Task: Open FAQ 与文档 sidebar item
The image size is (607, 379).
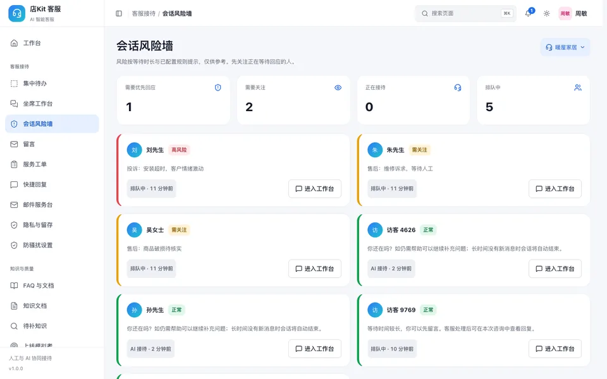Action: pos(52,286)
